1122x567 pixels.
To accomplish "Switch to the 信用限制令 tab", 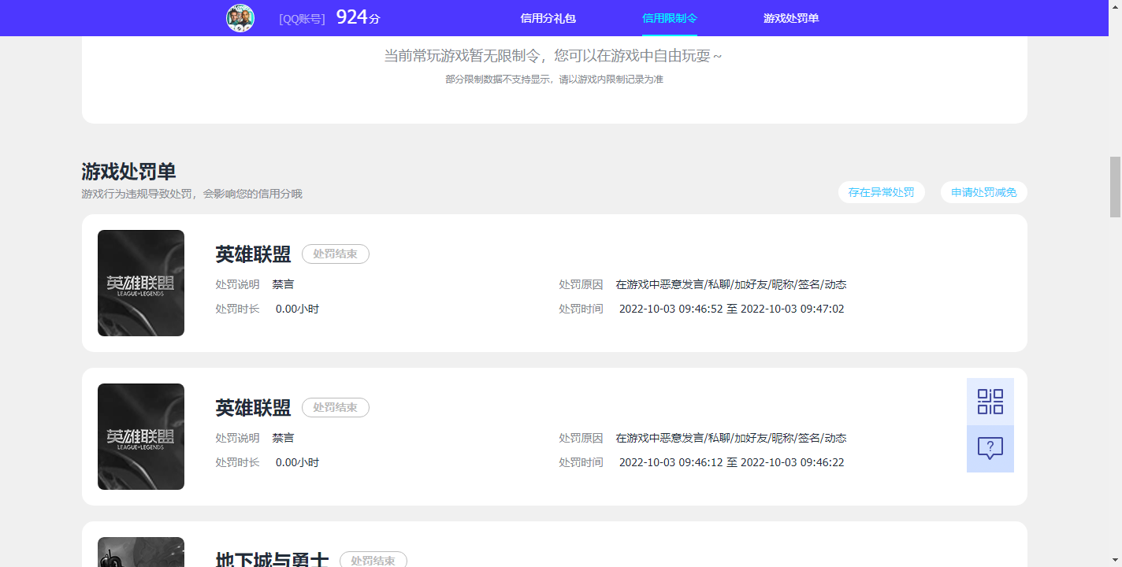I will [x=670, y=18].
